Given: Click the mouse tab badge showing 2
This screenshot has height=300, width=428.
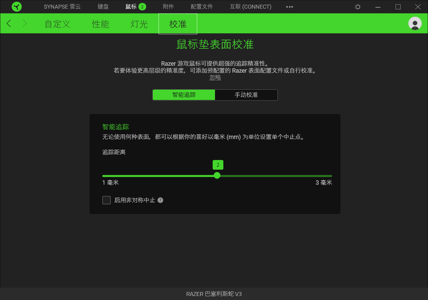Looking at the screenshot, I should [x=142, y=7].
